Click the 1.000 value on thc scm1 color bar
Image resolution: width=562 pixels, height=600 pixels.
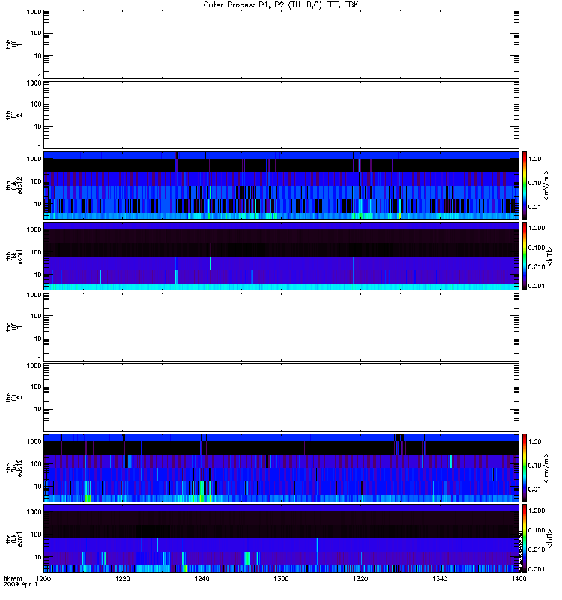(536, 511)
